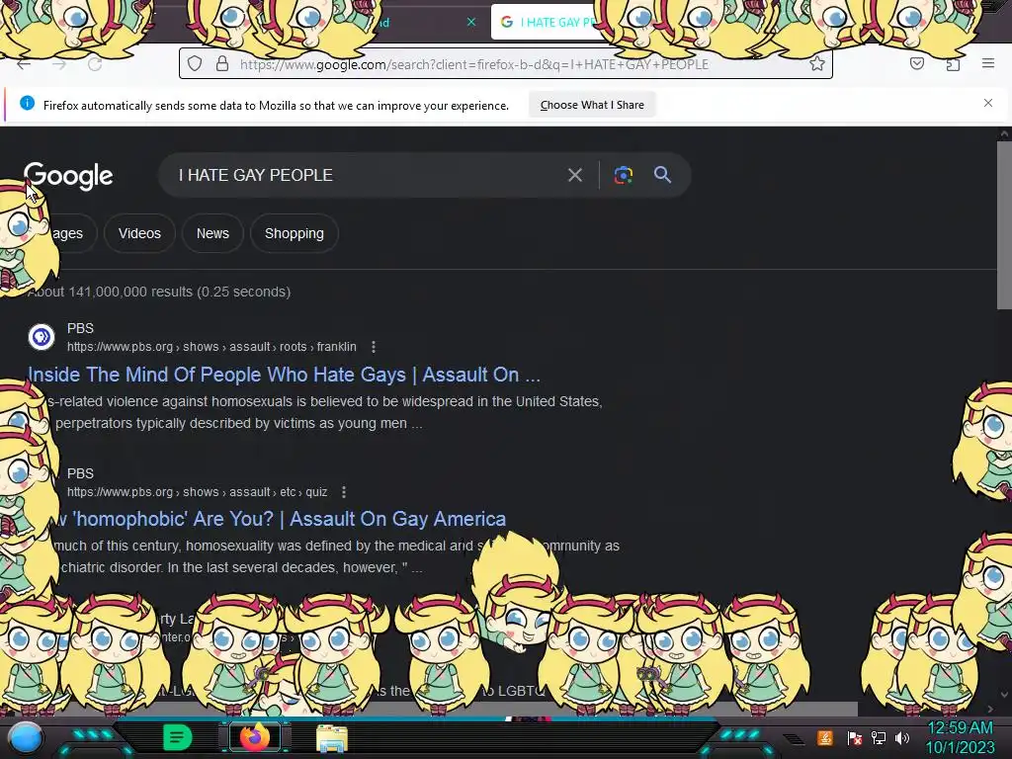Screen dimensions: 1012x759
Task: Open the tracking protection shield icon
Action: 195,63
